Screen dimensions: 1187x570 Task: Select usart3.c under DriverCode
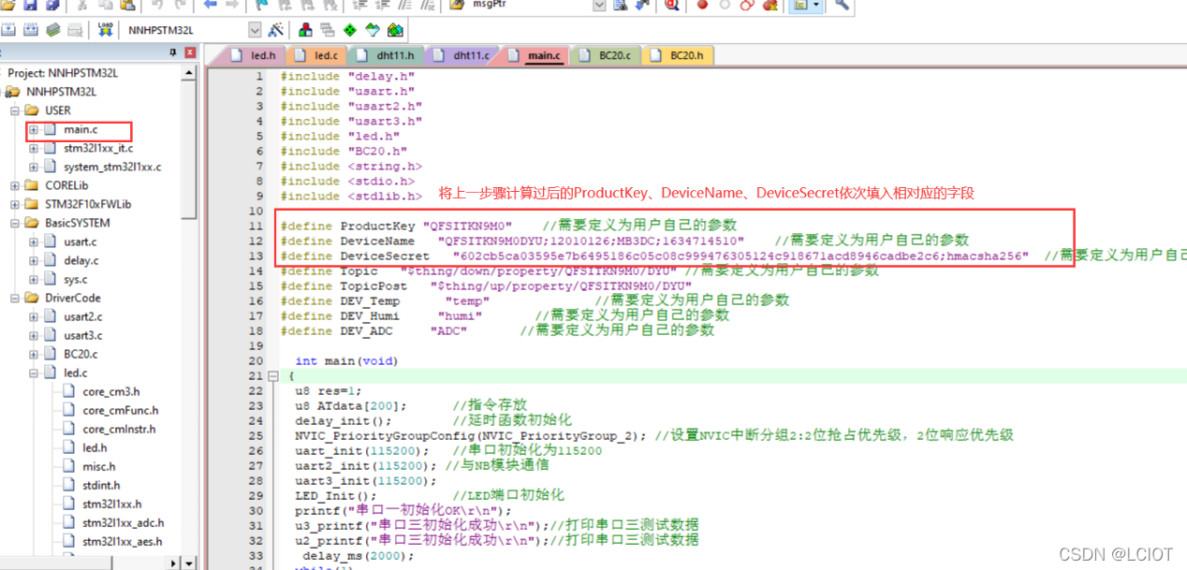[x=82, y=335]
